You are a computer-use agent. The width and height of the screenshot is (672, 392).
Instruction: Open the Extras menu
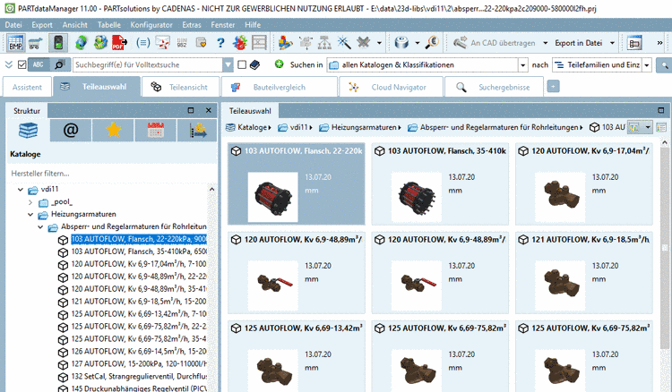click(x=192, y=25)
